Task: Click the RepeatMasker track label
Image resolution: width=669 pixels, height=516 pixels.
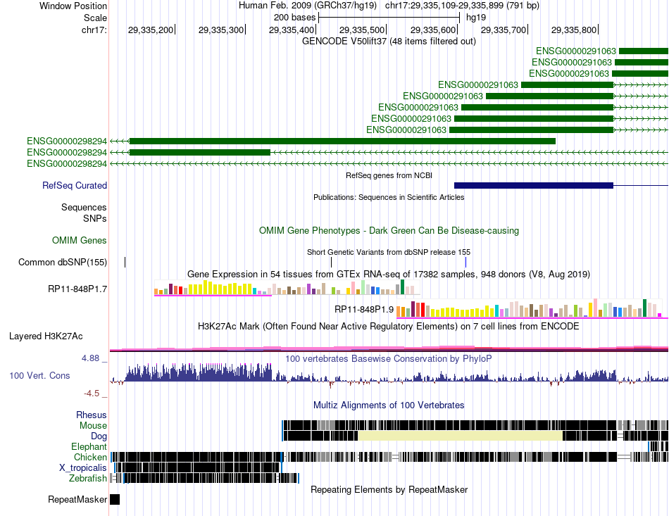Action: click(x=77, y=499)
